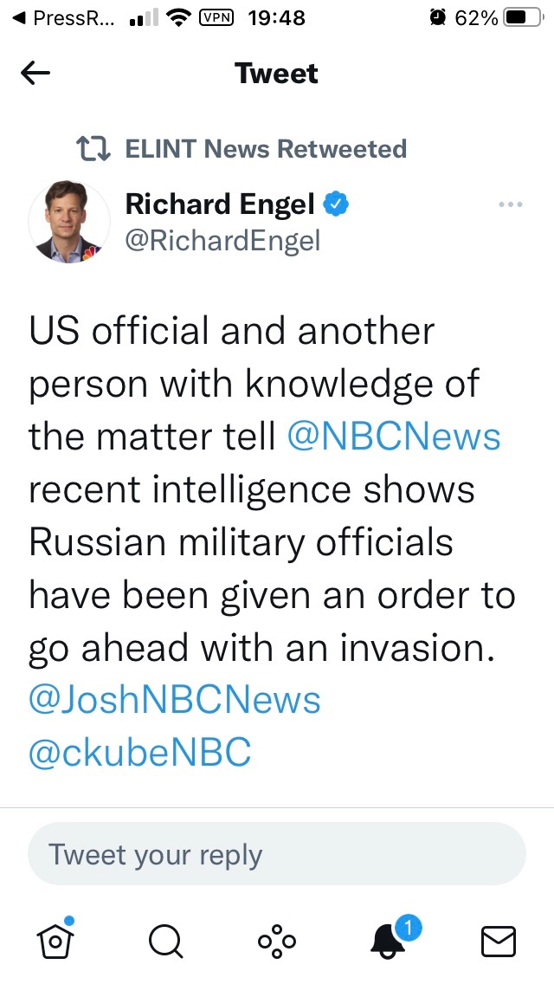Tap Richard Engel's verified badge
554x984 pixels.
click(336, 204)
